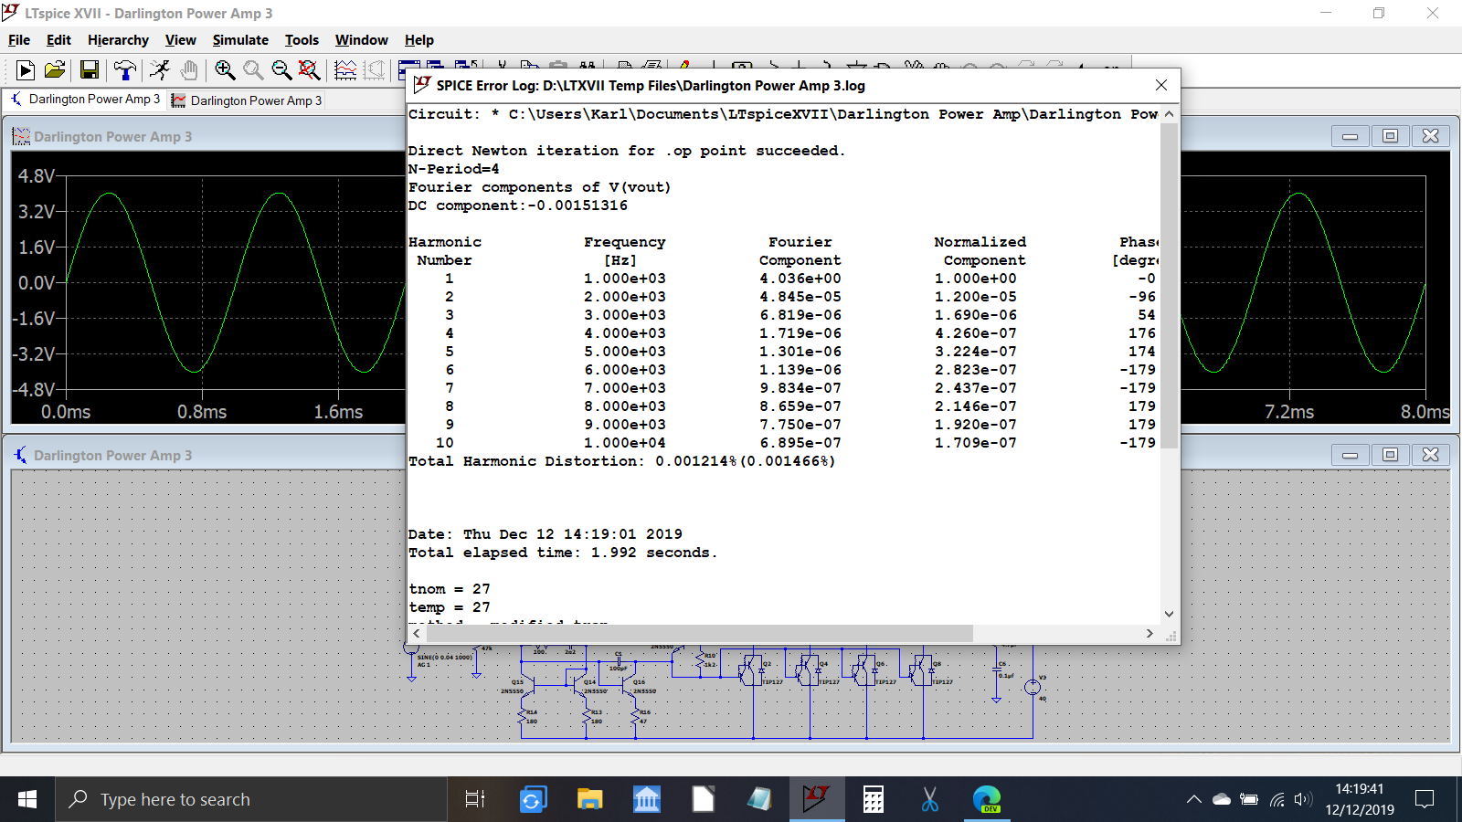
Task: Select the Pan magnifier tool
Action: [x=253, y=70]
